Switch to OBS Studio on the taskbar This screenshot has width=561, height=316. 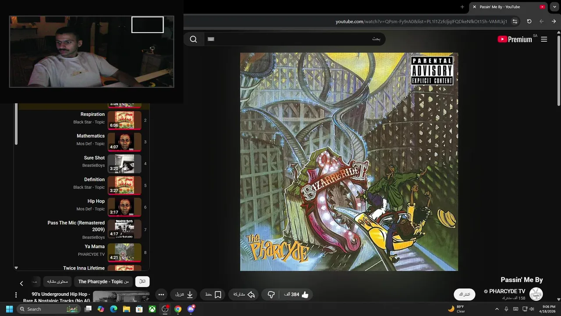tap(165, 309)
